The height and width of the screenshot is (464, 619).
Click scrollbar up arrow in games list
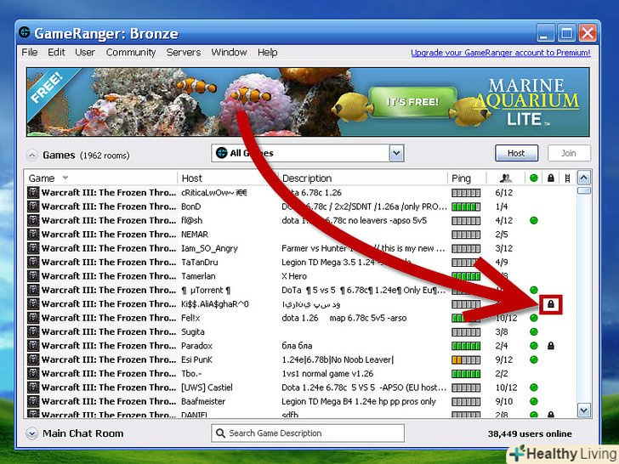584,178
